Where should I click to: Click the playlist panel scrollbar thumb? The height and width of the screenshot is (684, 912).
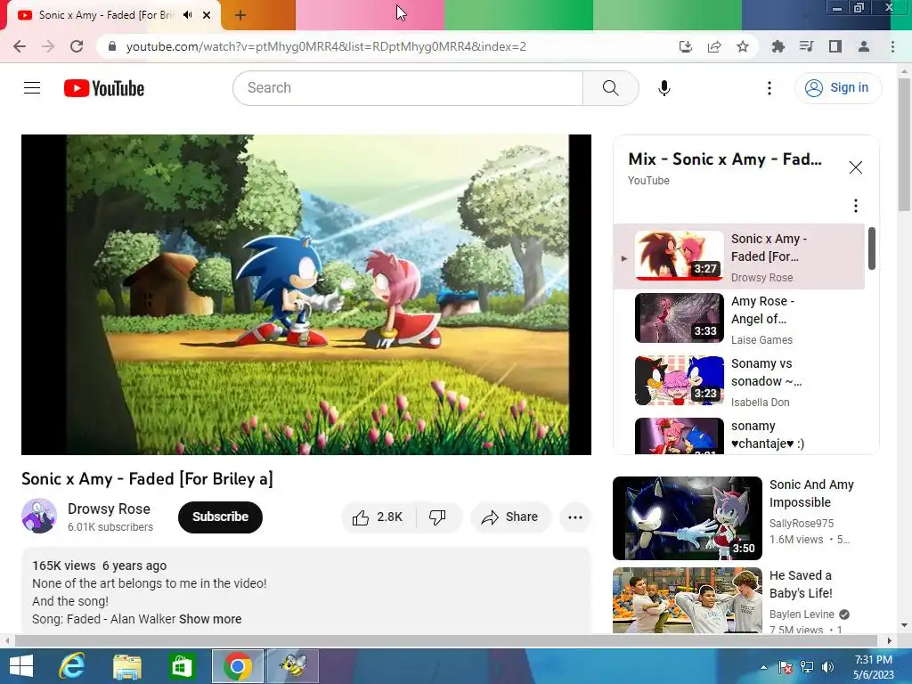(x=871, y=248)
